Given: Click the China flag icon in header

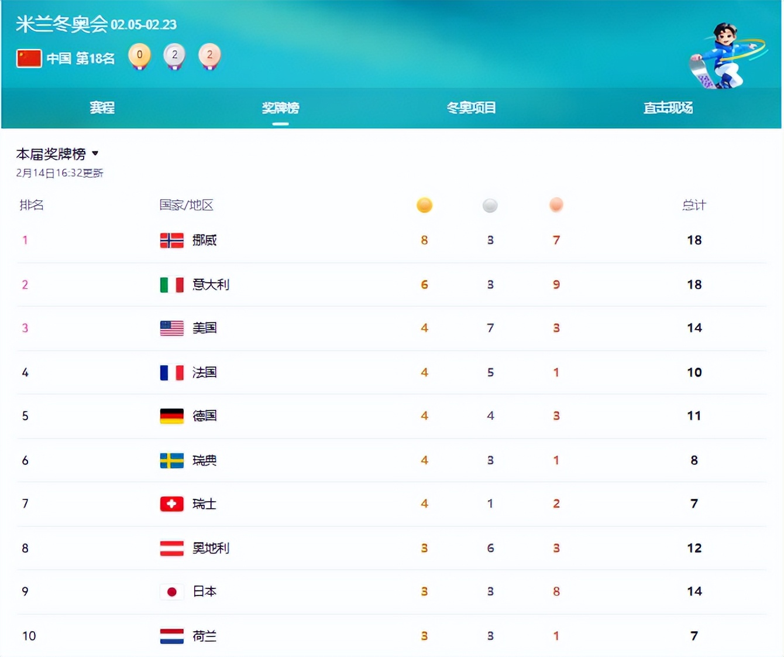Looking at the screenshot, I should (29, 58).
